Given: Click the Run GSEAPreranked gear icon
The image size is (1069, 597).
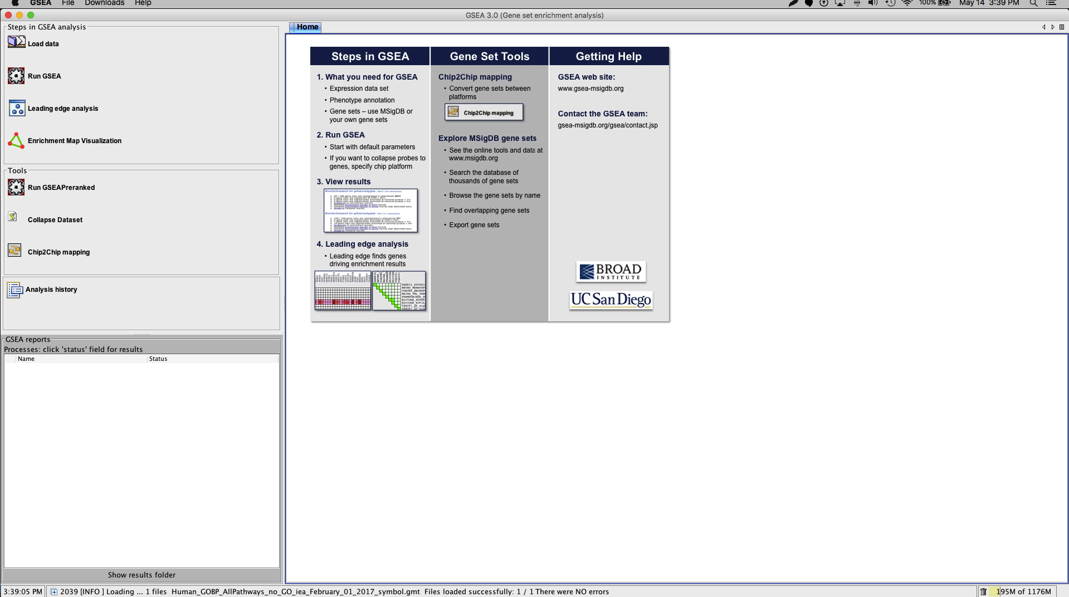Looking at the screenshot, I should 16,187.
